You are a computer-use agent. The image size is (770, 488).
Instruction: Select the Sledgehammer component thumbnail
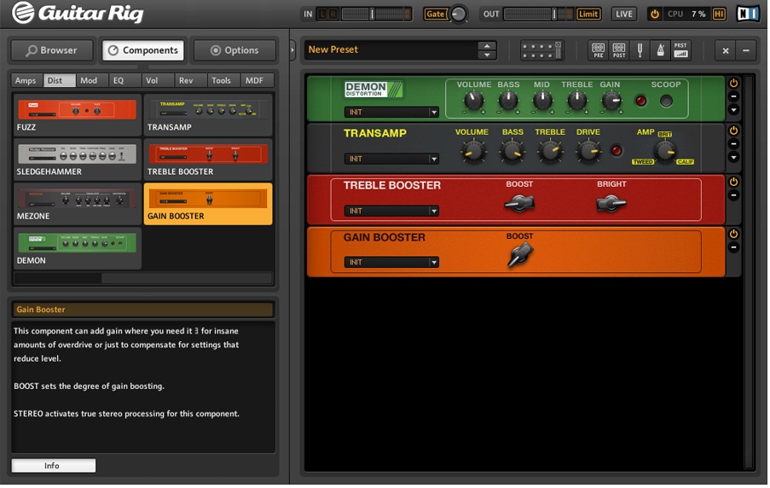pos(77,160)
